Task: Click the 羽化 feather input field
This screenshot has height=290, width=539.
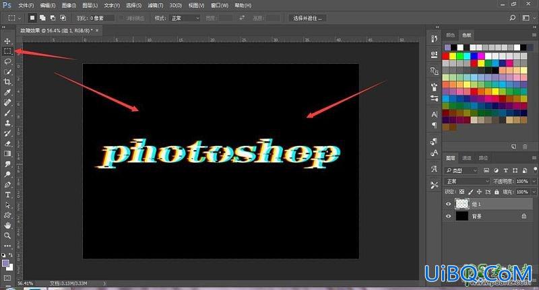Action: (x=102, y=18)
